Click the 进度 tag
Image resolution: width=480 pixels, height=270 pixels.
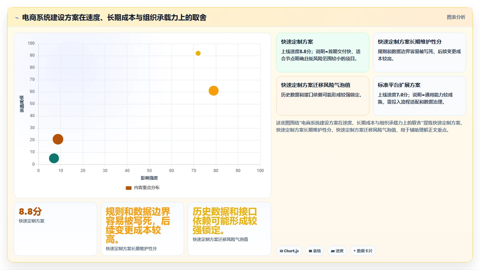click(x=337, y=251)
